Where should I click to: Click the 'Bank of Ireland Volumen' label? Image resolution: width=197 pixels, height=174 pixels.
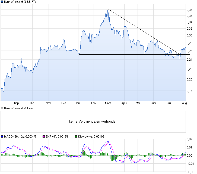pyautogui.click(x=19, y=108)
